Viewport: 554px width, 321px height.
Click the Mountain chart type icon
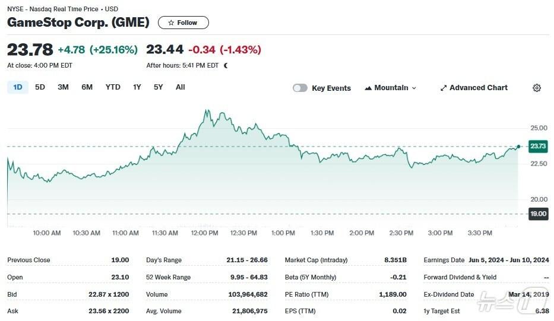tap(368, 88)
